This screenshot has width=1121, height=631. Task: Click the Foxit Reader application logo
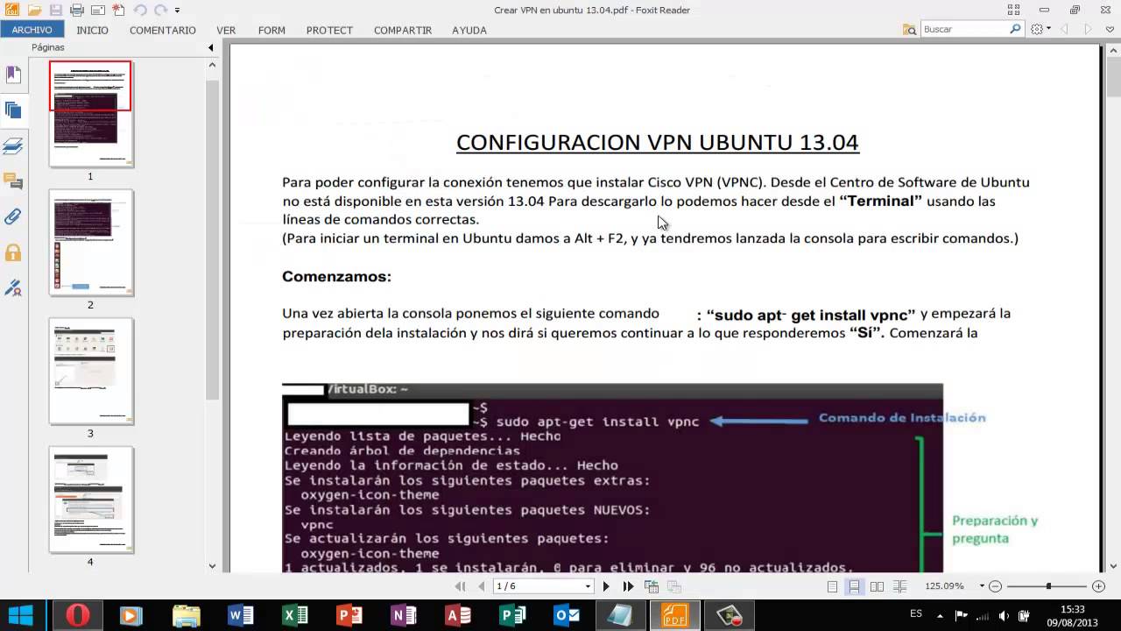coord(12,11)
